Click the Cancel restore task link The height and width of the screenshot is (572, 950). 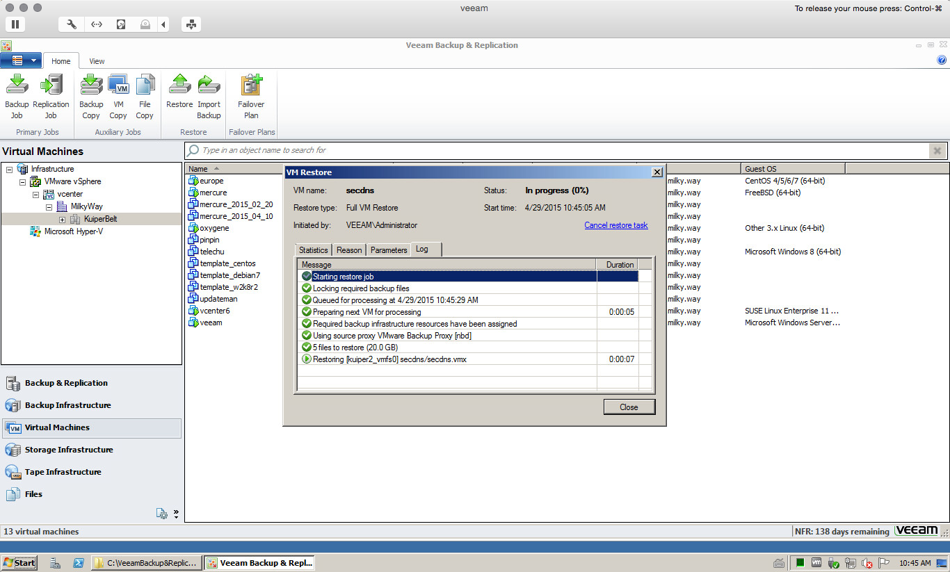tap(615, 225)
